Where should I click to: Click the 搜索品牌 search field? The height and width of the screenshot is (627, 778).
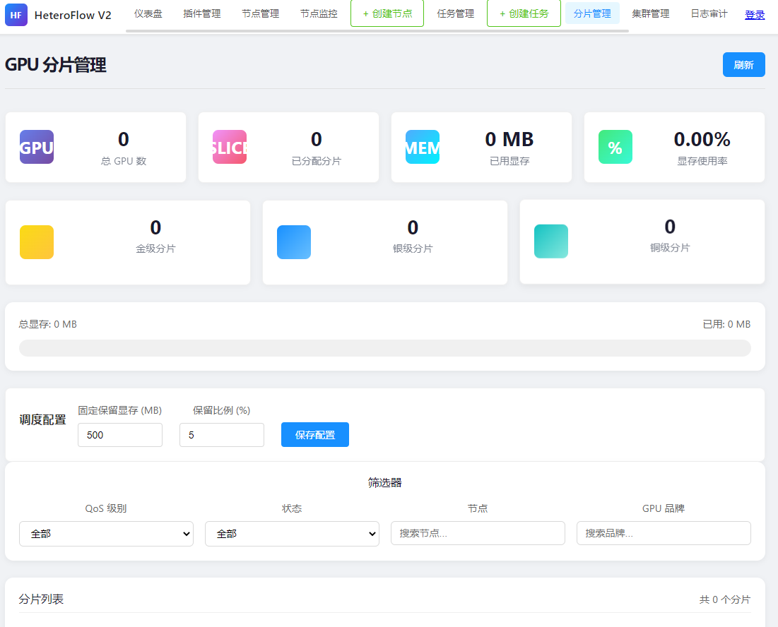pos(664,533)
